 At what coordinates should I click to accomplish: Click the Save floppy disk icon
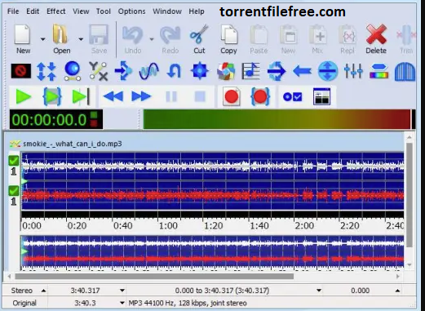pyautogui.click(x=99, y=34)
